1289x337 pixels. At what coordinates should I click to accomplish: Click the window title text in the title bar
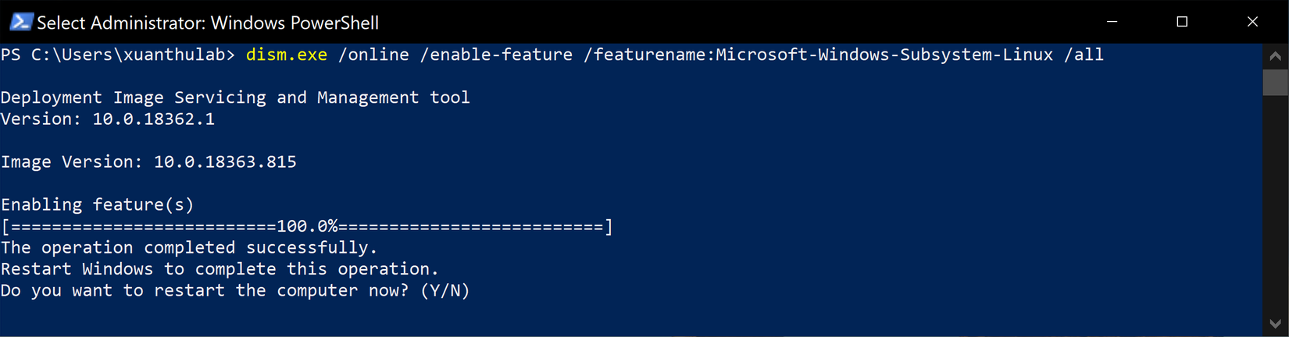click(208, 23)
